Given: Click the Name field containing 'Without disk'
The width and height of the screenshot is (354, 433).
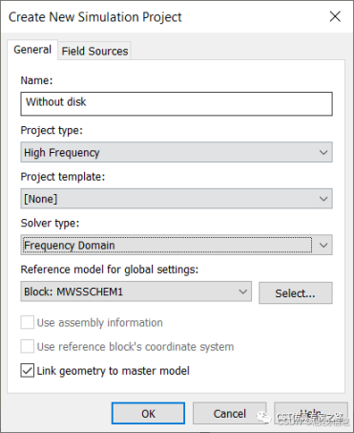Looking at the screenshot, I should 177,104.
